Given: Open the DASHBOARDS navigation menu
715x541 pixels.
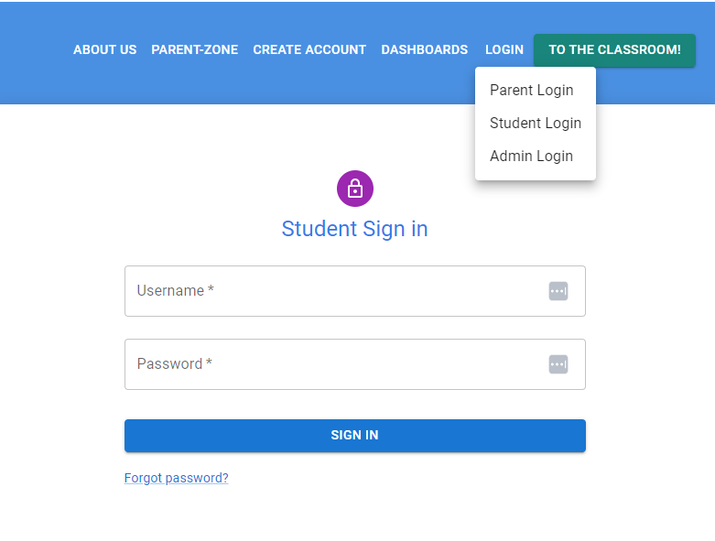Looking at the screenshot, I should 424,49.
